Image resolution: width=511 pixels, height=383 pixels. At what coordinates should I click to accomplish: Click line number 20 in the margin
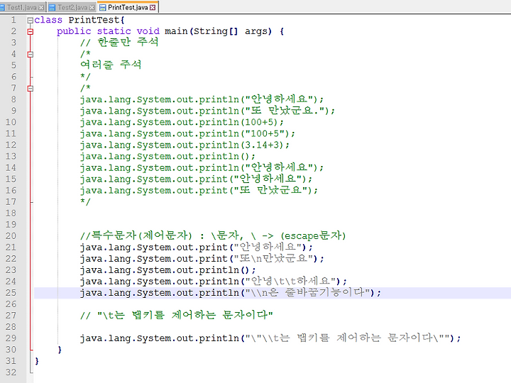11,236
